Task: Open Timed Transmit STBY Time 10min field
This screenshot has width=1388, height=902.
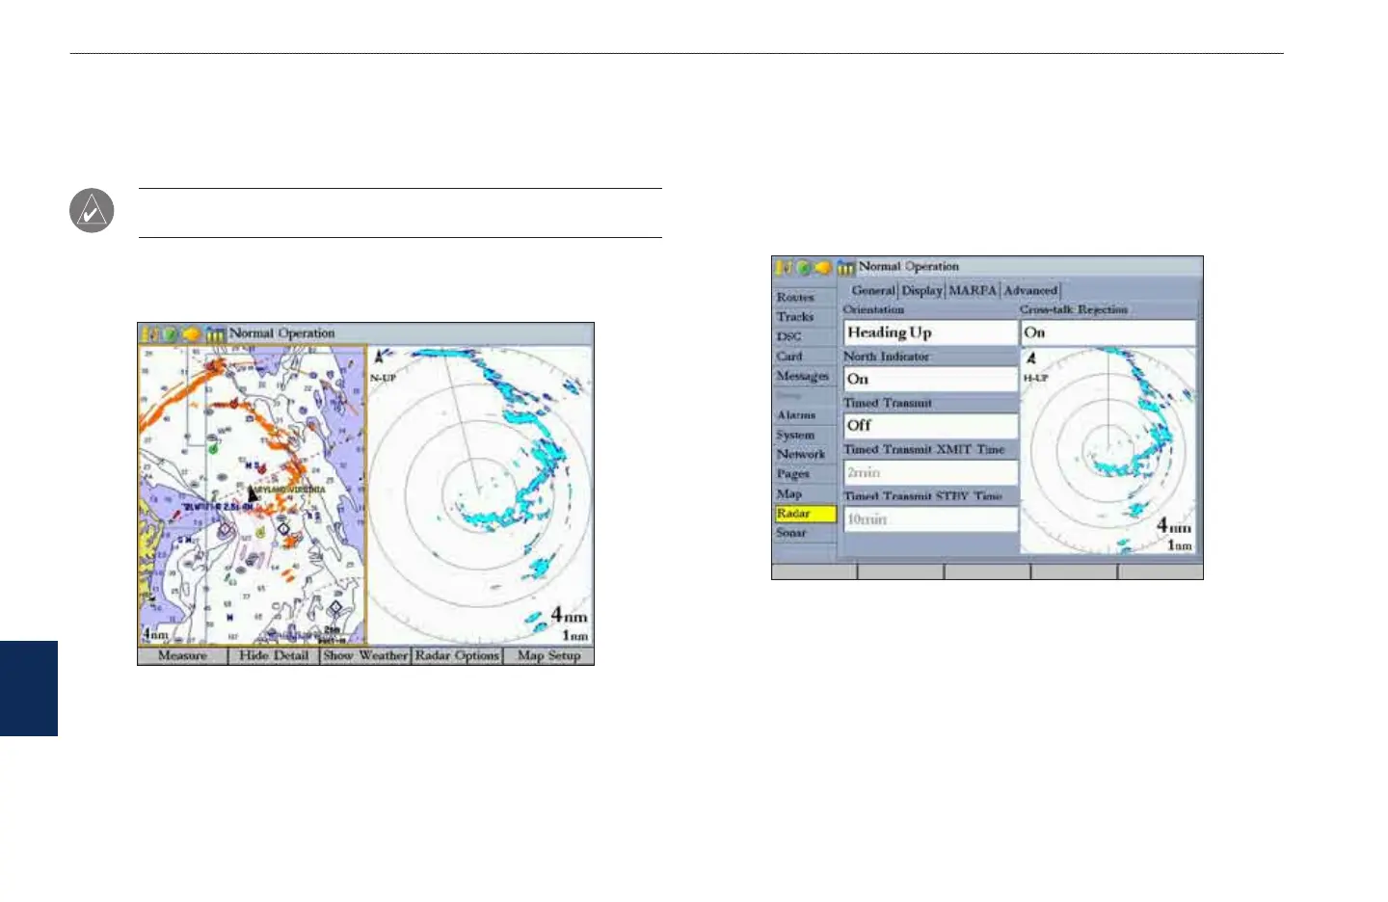Action: [930, 518]
